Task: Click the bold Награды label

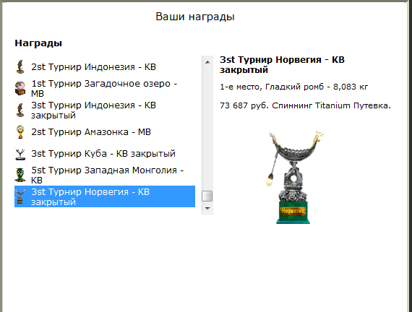Action: point(38,43)
